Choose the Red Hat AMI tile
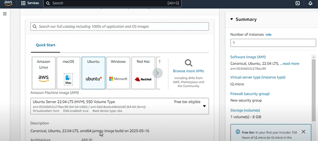318x141 pixels. click(143, 73)
